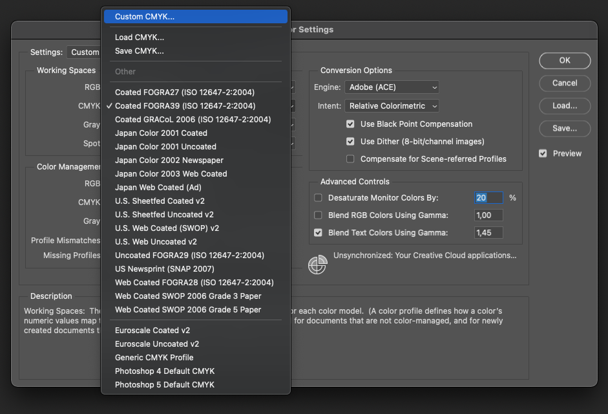Image resolution: width=608 pixels, height=414 pixels.
Task: Choose Japan Color 2002 Newspaper
Action: (x=196, y=160)
